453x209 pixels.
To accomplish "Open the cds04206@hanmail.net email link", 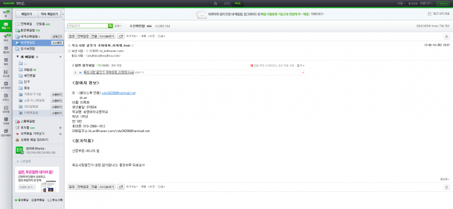I will [119, 93].
